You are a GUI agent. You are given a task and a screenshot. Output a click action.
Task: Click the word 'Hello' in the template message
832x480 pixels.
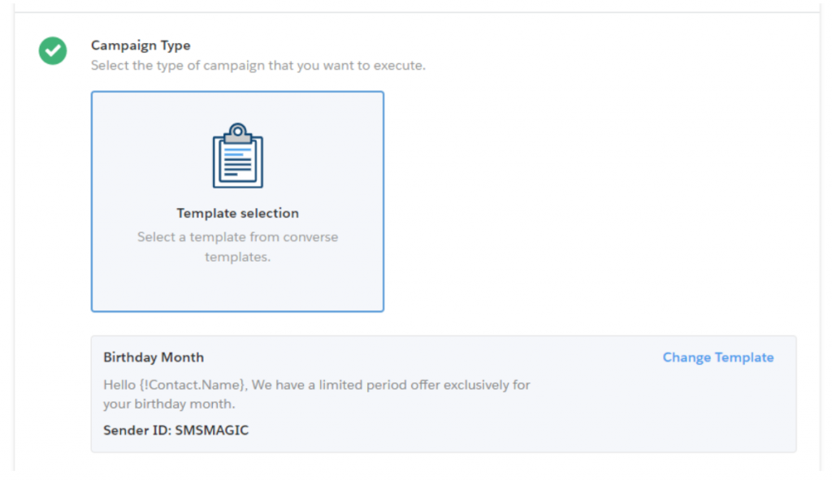(119, 385)
